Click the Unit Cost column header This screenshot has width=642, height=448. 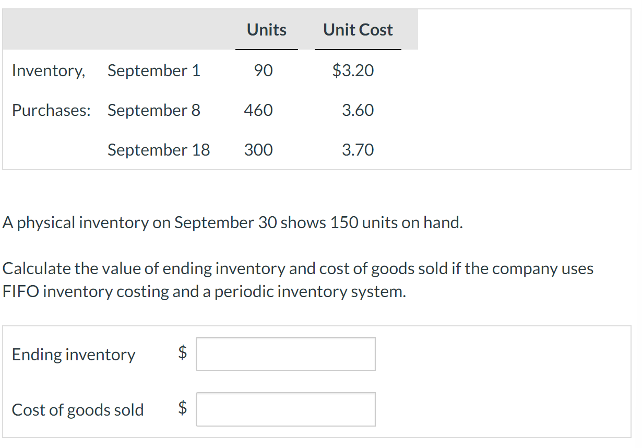pos(357,30)
